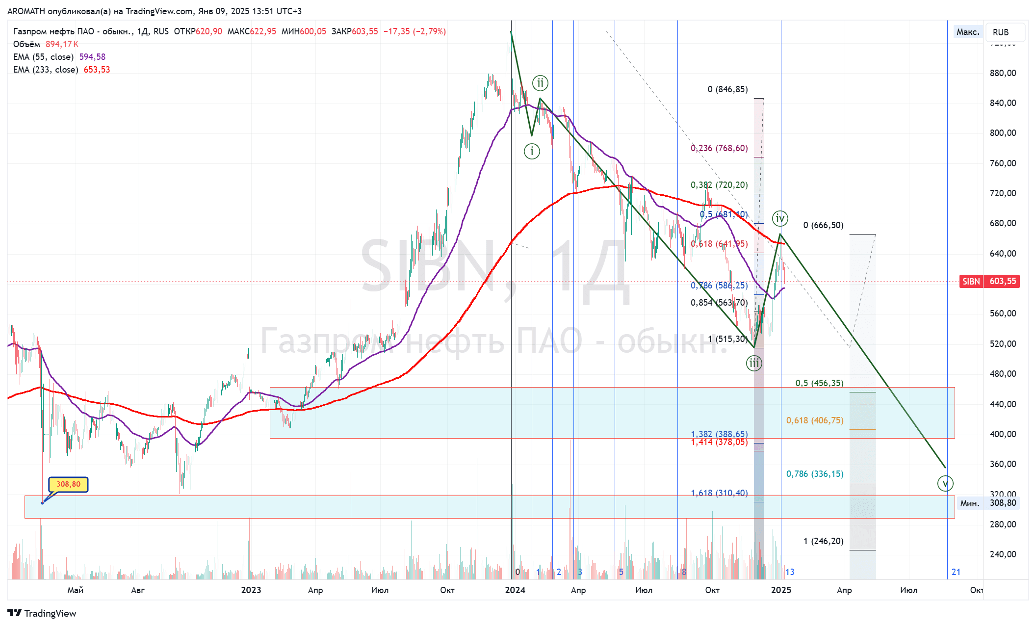Select the circled wave iii marker
Screen dimensions: 1036x626
tap(754, 364)
